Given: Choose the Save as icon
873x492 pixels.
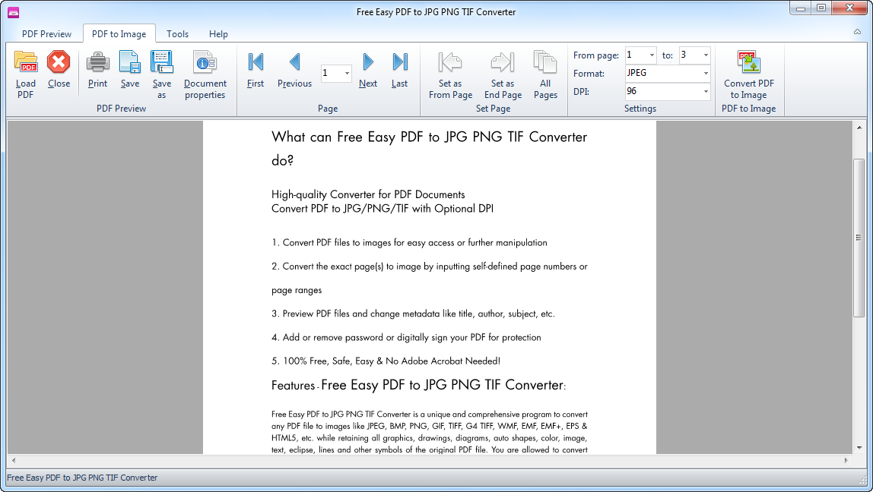Looking at the screenshot, I should (x=161, y=62).
